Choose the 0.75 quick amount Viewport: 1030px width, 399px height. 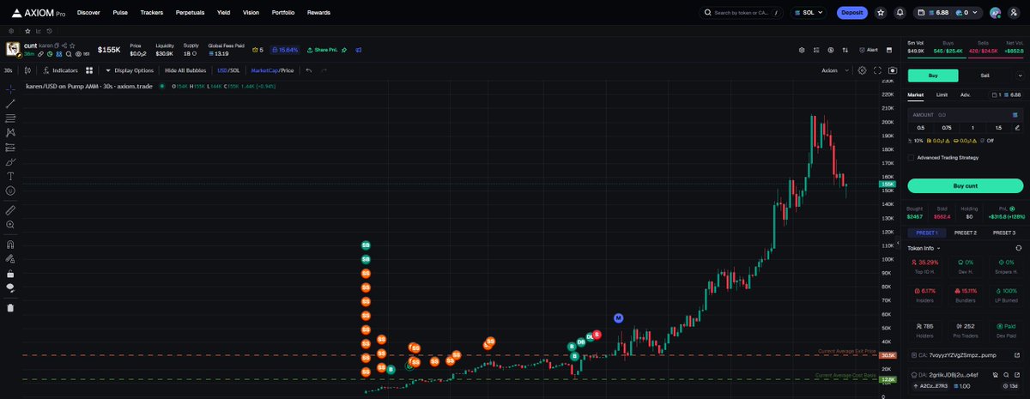[947, 127]
